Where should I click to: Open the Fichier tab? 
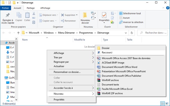click(5, 8)
